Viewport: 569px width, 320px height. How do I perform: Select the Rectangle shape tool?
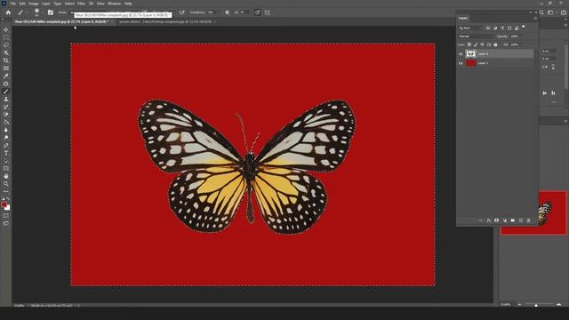(x=6, y=168)
